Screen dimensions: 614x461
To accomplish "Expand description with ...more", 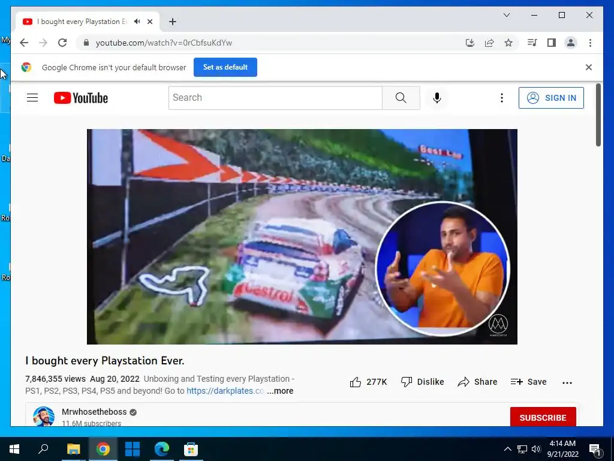I will [x=280, y=391].
